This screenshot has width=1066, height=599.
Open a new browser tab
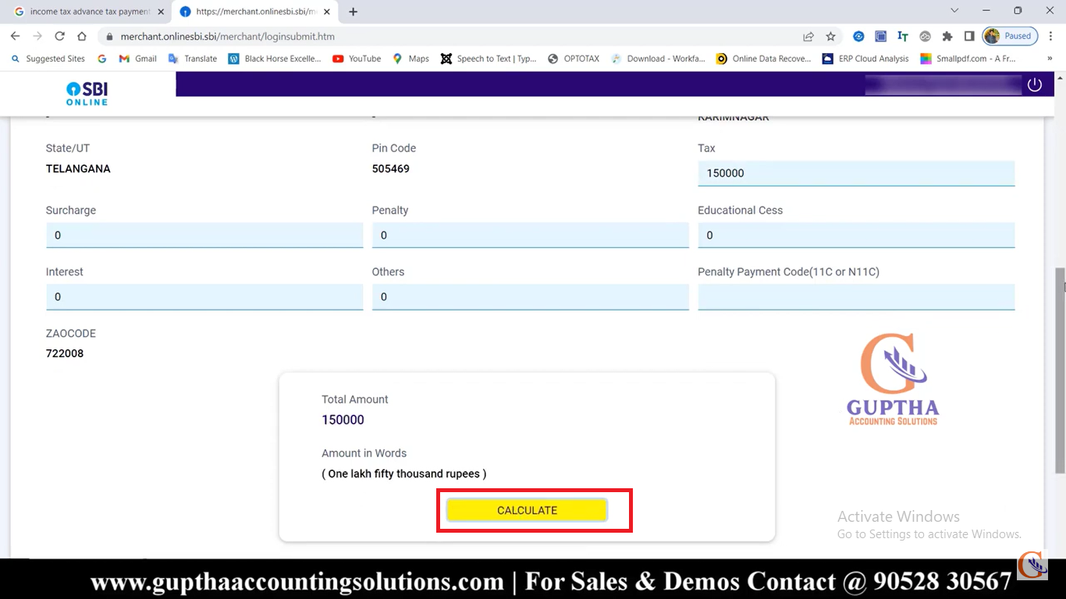point(353,12)
